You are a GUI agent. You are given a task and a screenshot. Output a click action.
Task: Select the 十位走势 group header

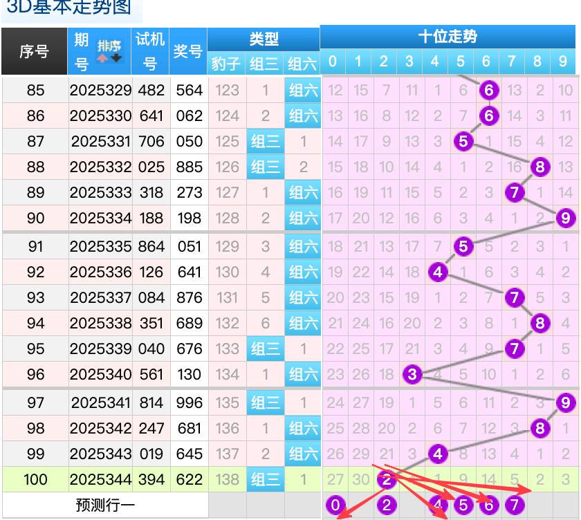click(448, 36)
